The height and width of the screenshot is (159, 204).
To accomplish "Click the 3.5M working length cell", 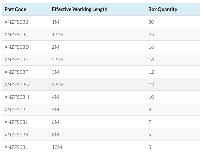I will (57, 85).
